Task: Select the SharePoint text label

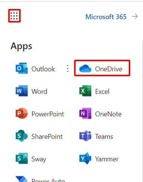Action: (47, 137)
